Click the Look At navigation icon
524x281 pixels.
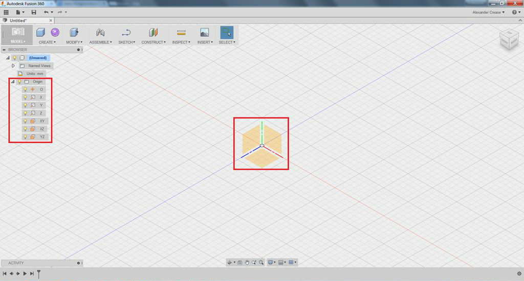click(x=239, y=263)
